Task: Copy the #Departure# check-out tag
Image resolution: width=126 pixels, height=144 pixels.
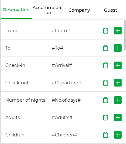Action: tap(106, 83)
